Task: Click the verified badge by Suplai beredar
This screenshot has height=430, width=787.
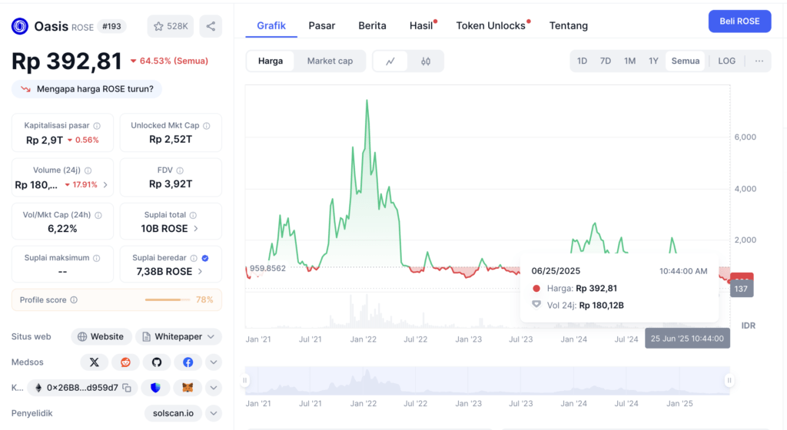Action: tap(204, 258)
